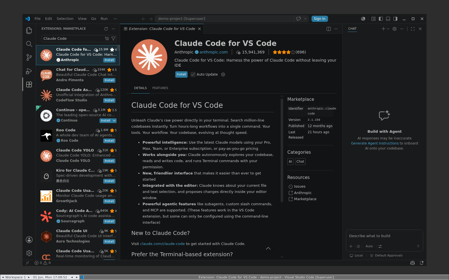This screenshot has width=449, height=280.
Task: Click the demo-project command center search
Action: coord(224,19)
